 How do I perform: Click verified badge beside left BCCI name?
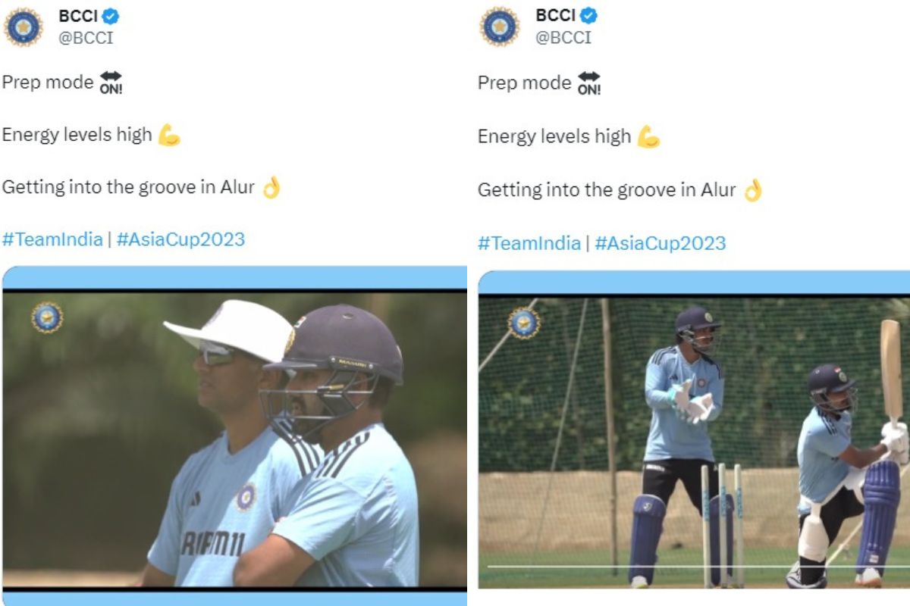tap(111, 16)
